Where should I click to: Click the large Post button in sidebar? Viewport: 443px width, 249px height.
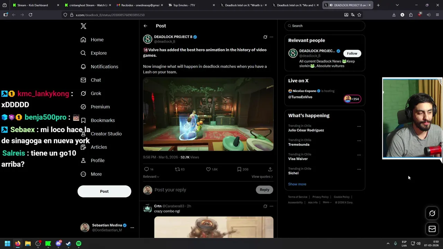104,191
